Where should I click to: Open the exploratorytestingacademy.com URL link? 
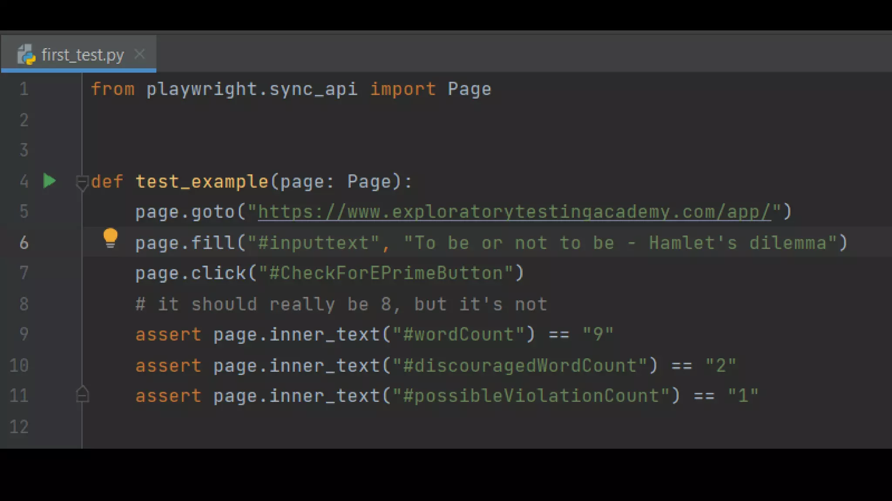(x=514, y=212)
